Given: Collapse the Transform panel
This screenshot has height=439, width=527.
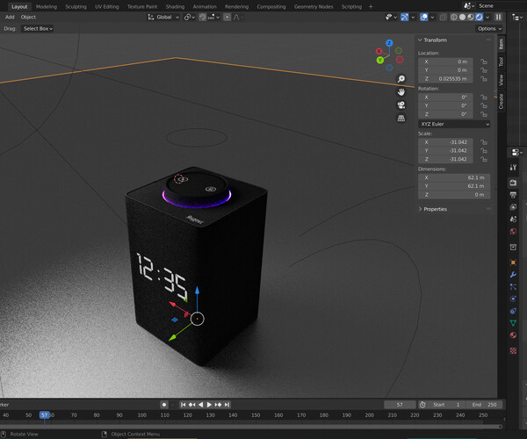Looking at the screenshot, I should point(420,40).
